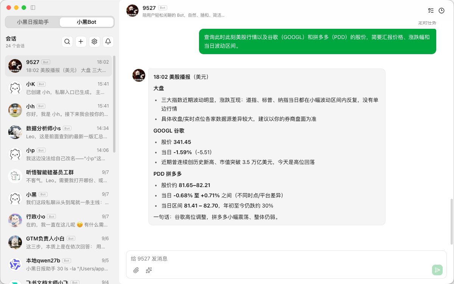The image size is (454, 284).
Task: Click Bot badge next to 9527 title
Action: coord(163,8)
